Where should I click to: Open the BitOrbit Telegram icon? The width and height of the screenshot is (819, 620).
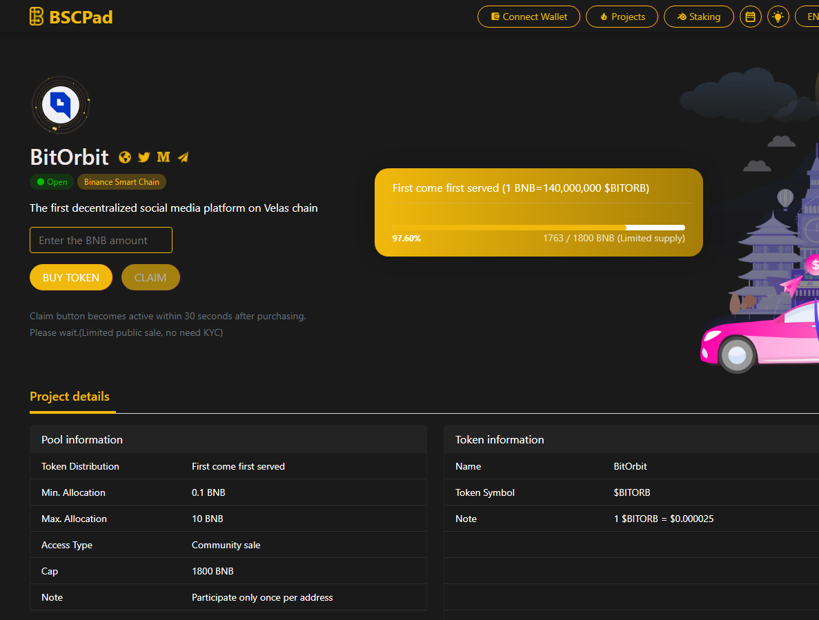pos(184,157)
